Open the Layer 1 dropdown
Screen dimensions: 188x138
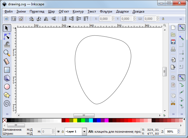point(84,131)
